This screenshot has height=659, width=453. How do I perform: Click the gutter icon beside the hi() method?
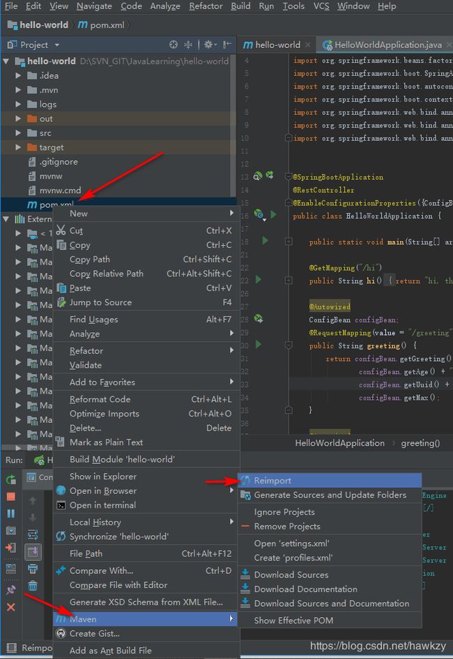pos(259,279)
